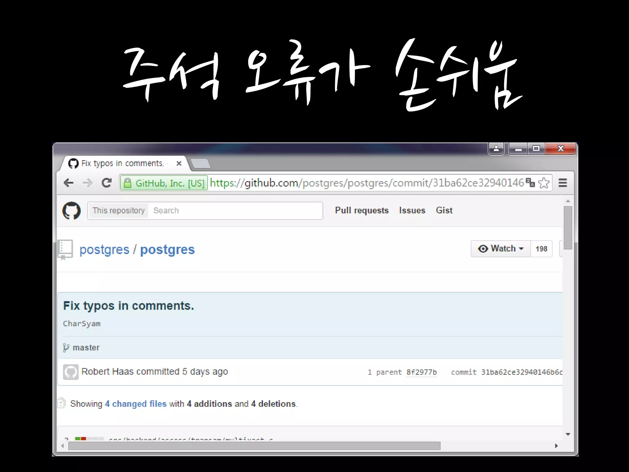Screen dimensions: 629x472
Task: Click the browser forward arrow
Action: point(88,183)
